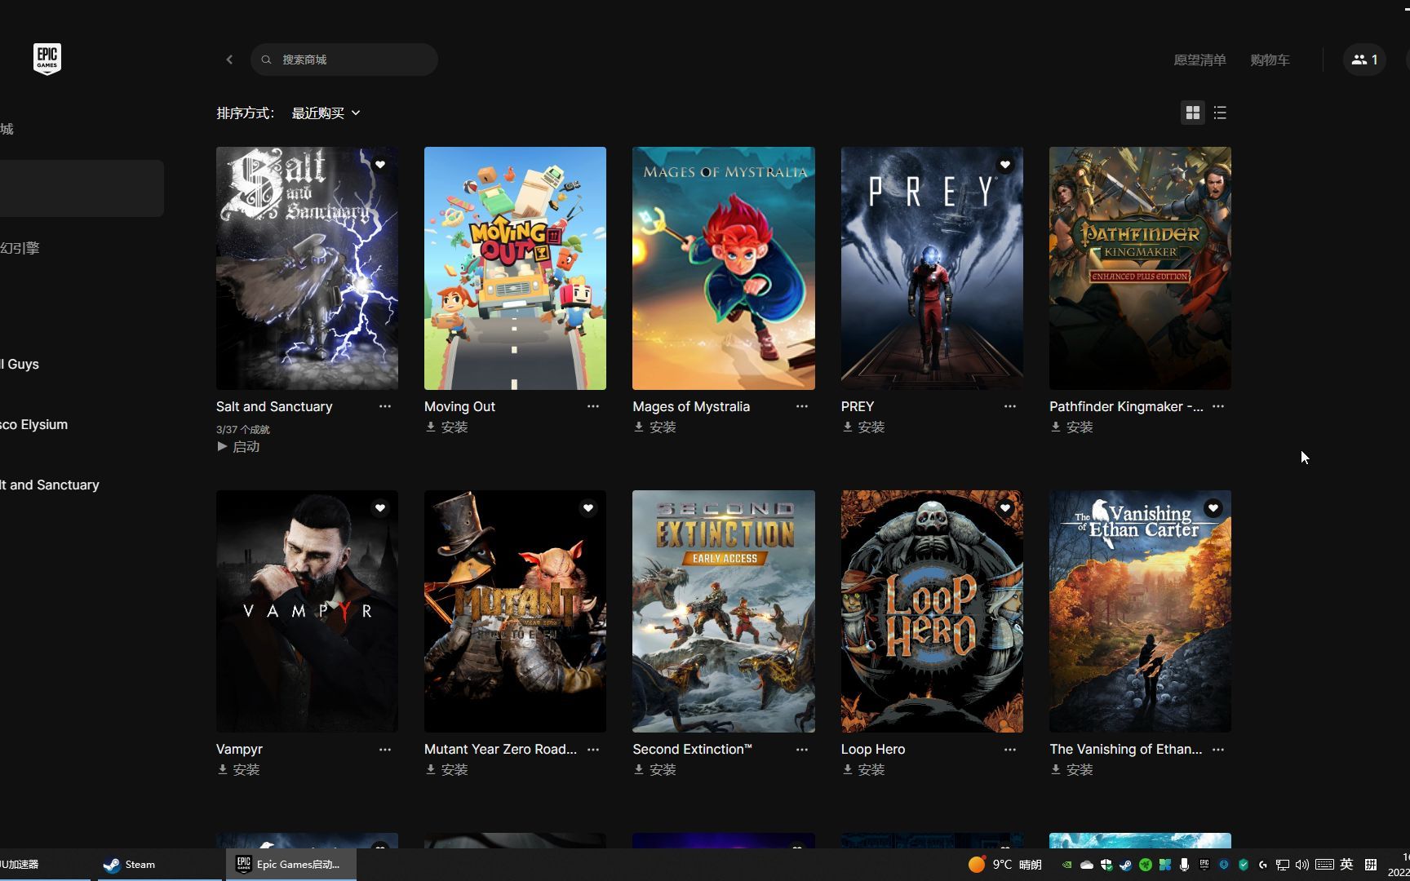
Task: Click the 3/37 achievements text
Action: 242,429
